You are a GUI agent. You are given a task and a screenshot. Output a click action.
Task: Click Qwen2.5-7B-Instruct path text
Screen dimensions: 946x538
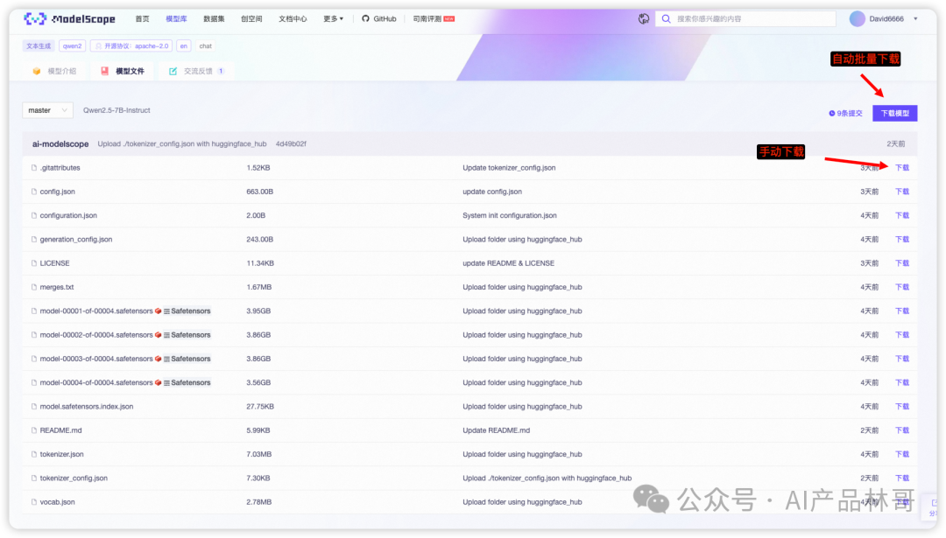[x=116, y=110]
